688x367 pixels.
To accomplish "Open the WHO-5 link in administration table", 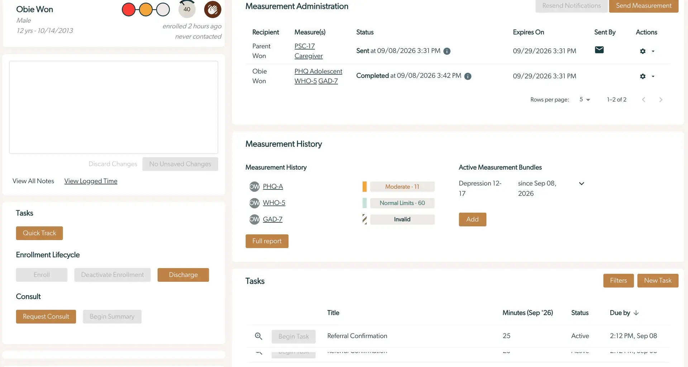I will click(x=306, y=81).
